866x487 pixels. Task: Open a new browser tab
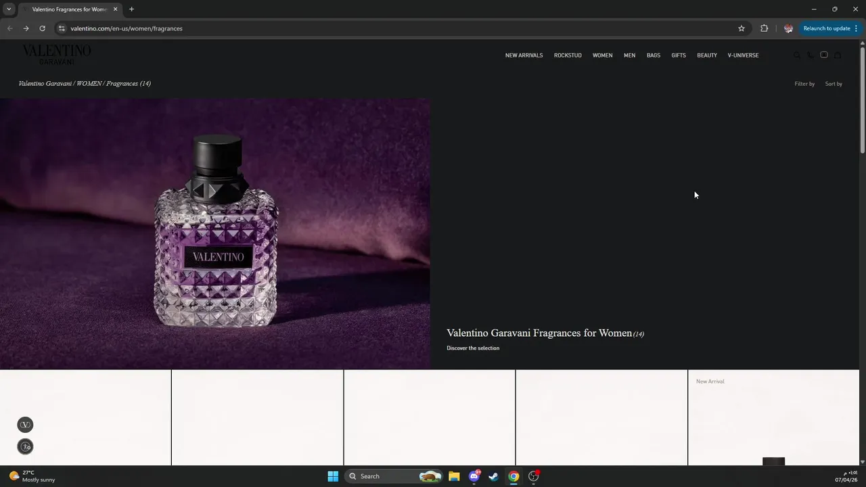point(131,9)
